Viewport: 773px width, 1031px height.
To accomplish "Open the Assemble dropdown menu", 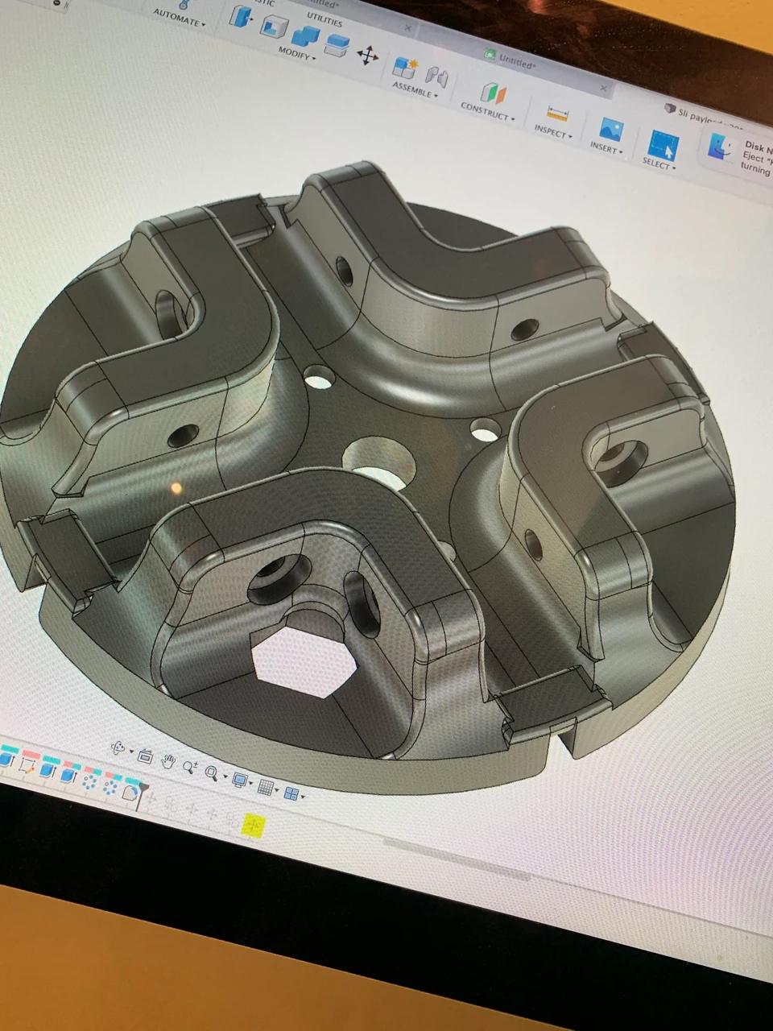I will (x=415, y=90).
